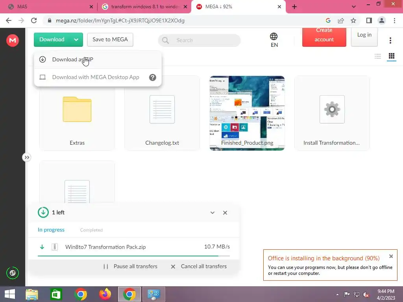Close the transfers panel
403x302 pixels.
click(x=225, y=213)
